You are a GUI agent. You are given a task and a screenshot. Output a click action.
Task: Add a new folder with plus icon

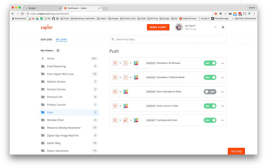(58, 51)
